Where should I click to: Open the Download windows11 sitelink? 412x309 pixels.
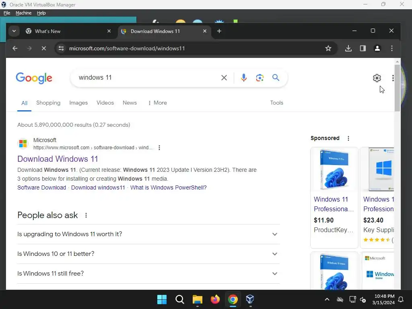(98, 187)
